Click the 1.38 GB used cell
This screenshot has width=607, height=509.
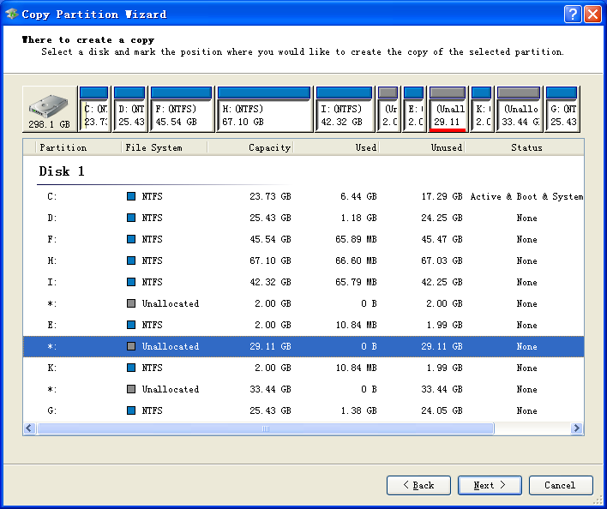pos(358,410)
